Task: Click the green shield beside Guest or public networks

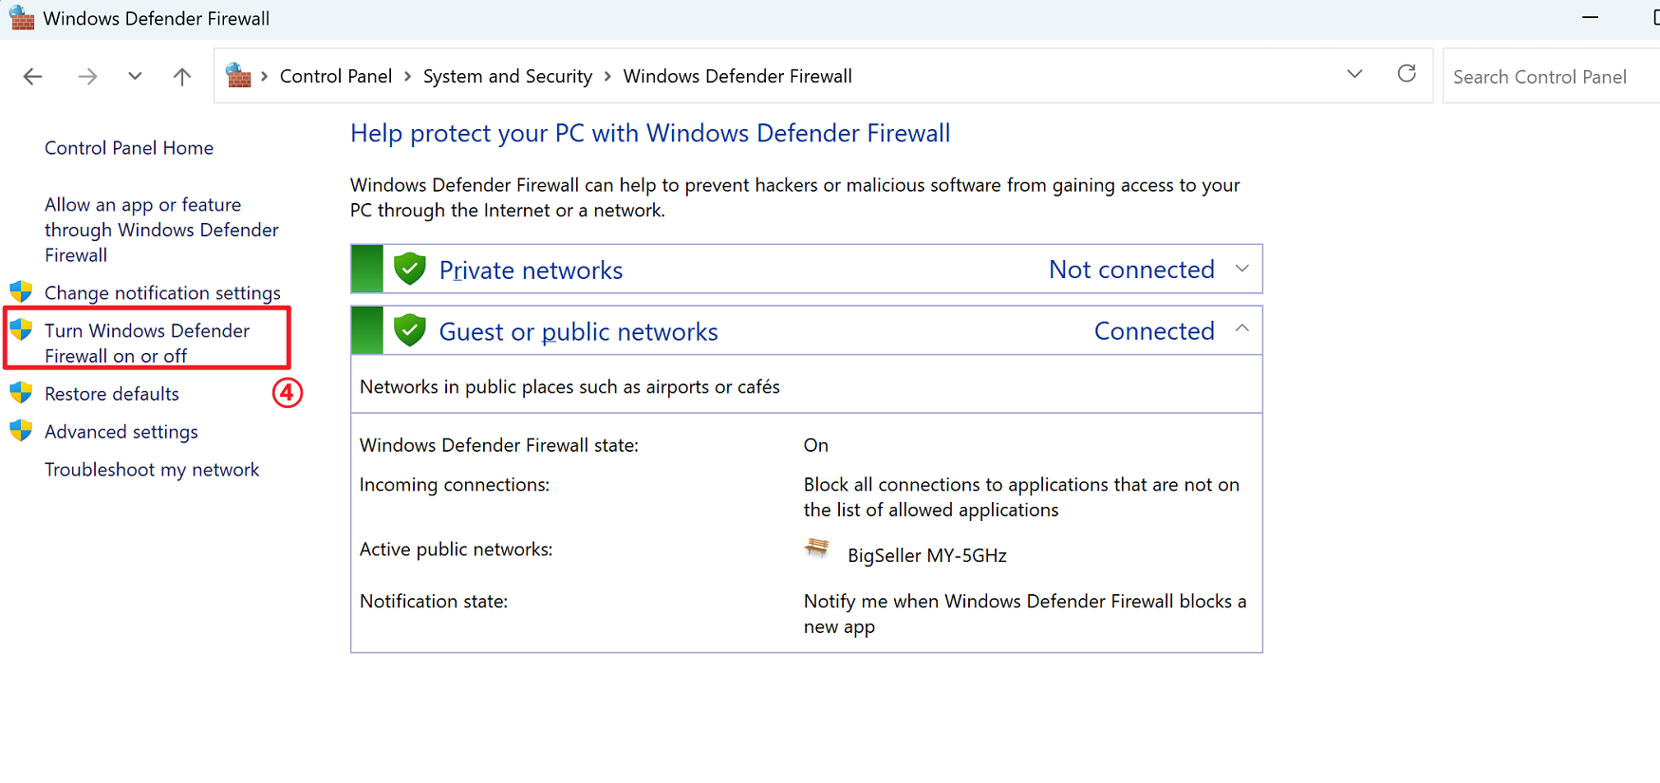Action: coord(410,330)
